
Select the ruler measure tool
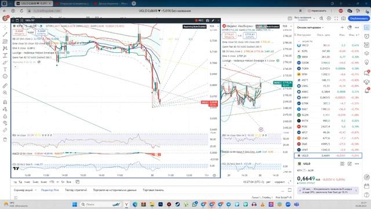(x=5, y=85)
